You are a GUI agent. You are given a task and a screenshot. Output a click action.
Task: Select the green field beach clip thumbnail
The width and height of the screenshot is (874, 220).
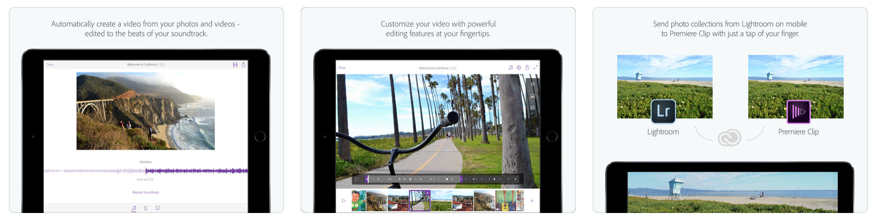441,201
